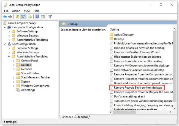Expand the Windows Components tree node
The image size is (179, 126).
pos(14,86)
